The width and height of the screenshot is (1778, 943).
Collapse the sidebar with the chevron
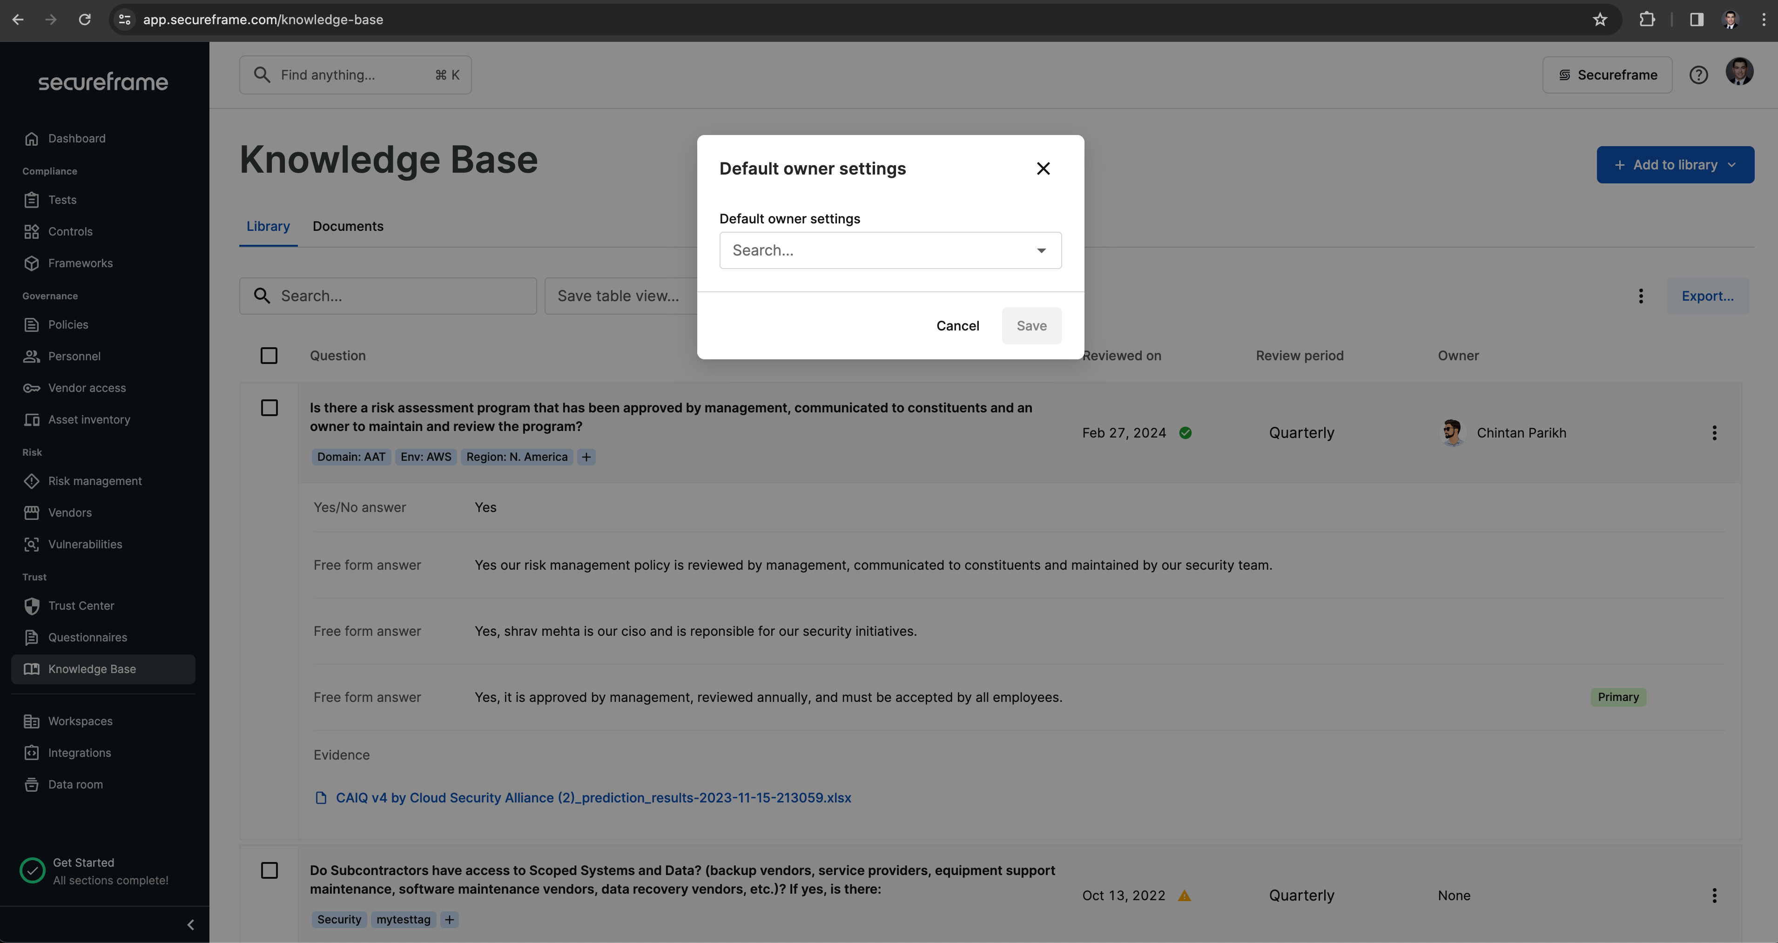tap(190, 925)
